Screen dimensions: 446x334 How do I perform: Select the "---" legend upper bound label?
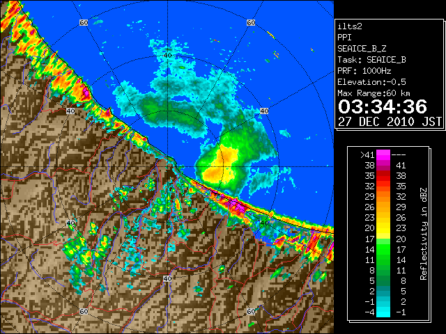pos(399,155)
